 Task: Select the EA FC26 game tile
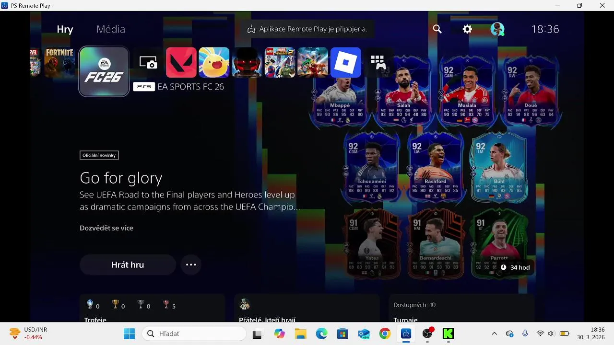[104, 71]
